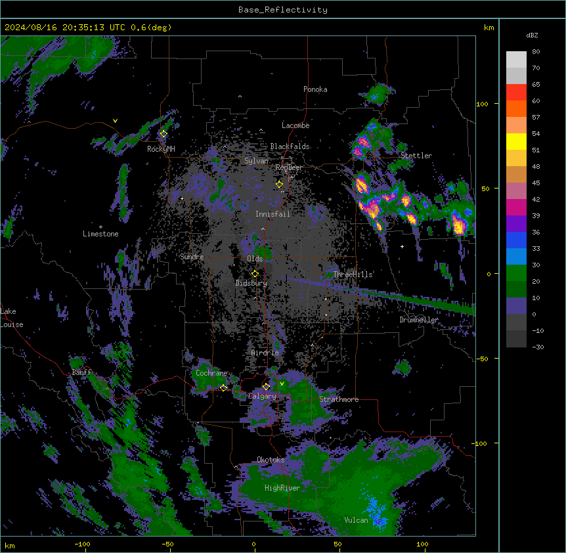Click the yellow 51-54 dBZ legend swatch
Screen dimensions: 566x553
[516, 141]
